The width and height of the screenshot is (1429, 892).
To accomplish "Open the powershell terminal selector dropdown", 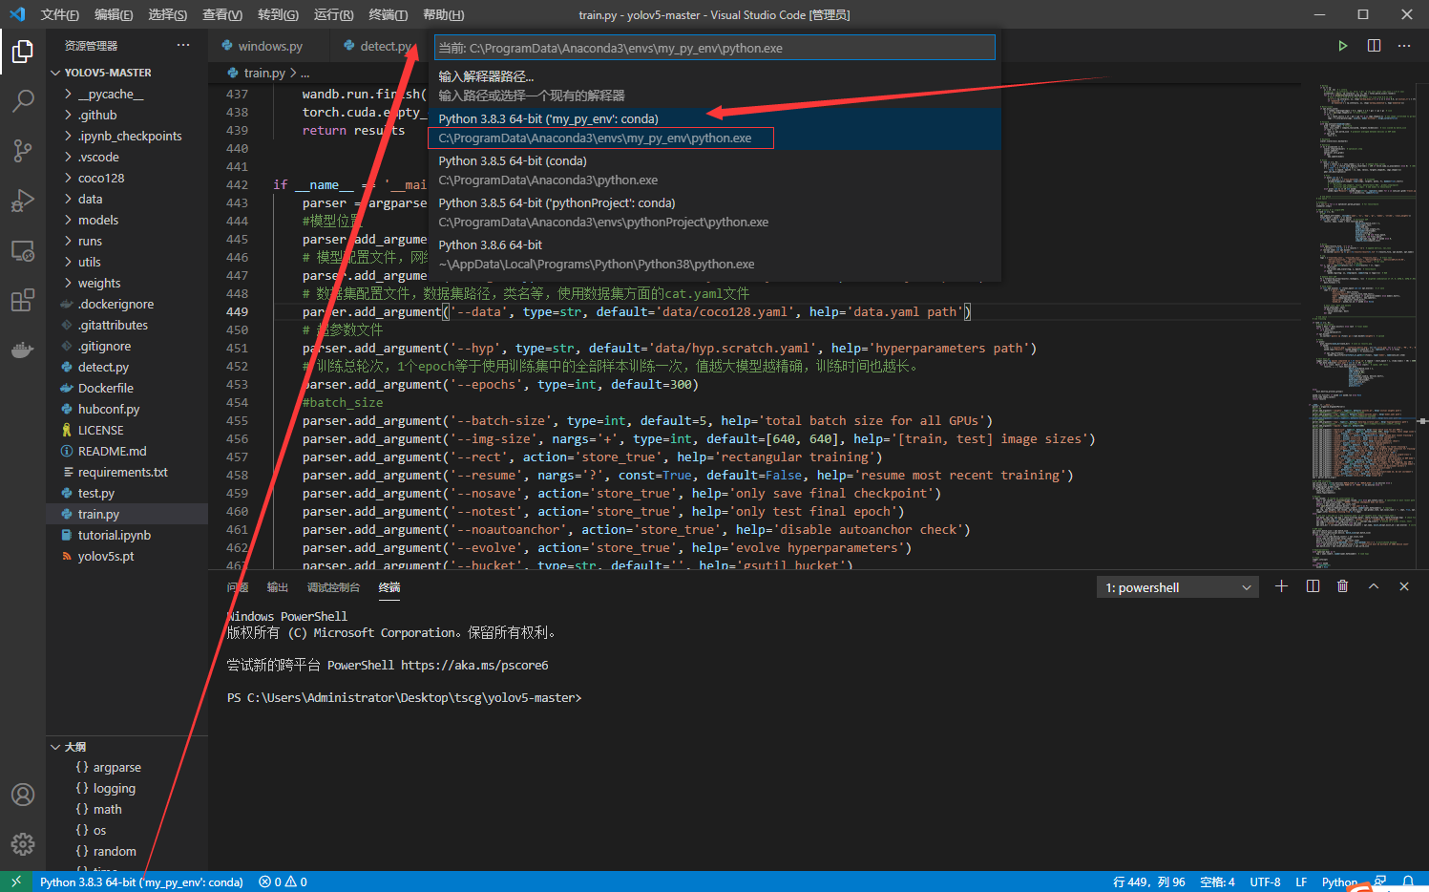I will 1177,587.
